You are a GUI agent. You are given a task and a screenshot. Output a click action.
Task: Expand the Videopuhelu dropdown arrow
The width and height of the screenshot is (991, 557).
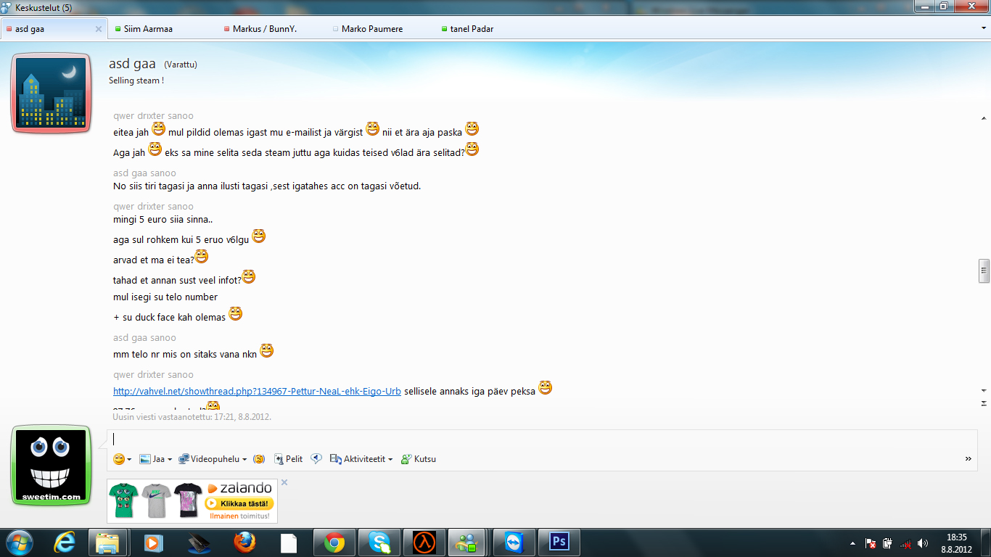[x=244, y=460]
